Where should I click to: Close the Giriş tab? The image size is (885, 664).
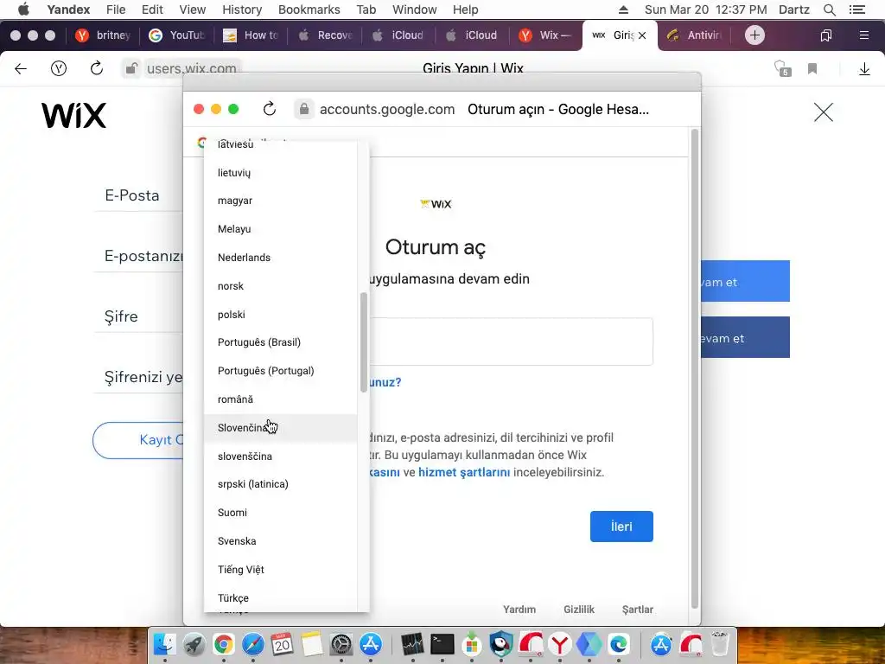(x=642, y=35)
